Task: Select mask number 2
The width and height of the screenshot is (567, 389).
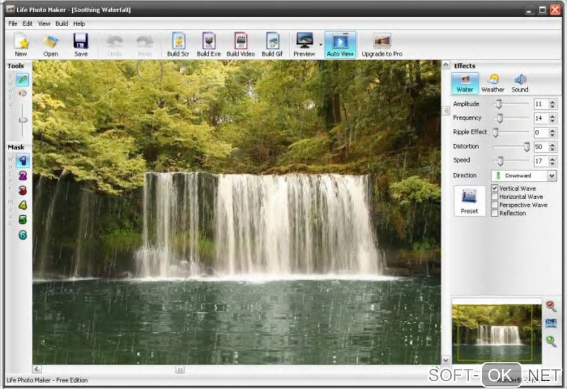Action: [22, 176]
